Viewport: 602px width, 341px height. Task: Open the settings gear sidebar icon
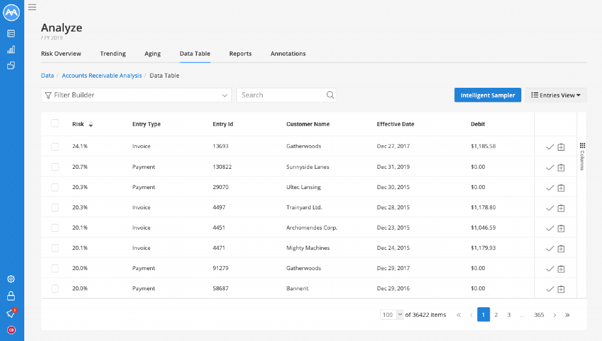(x=11, y=279)
